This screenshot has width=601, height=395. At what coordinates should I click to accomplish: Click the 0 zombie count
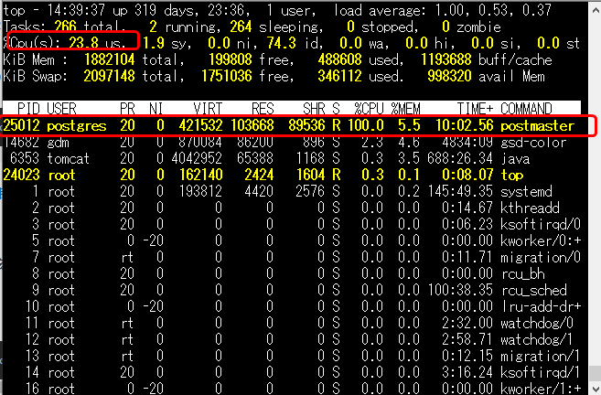pyautogui.click(x=445, y=27)
